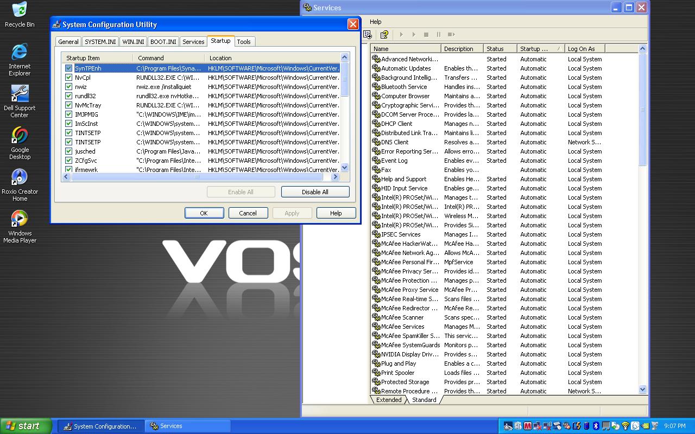Click the gear icon beside DHCP Client
The image size is (695, 434).
point(376,124)
